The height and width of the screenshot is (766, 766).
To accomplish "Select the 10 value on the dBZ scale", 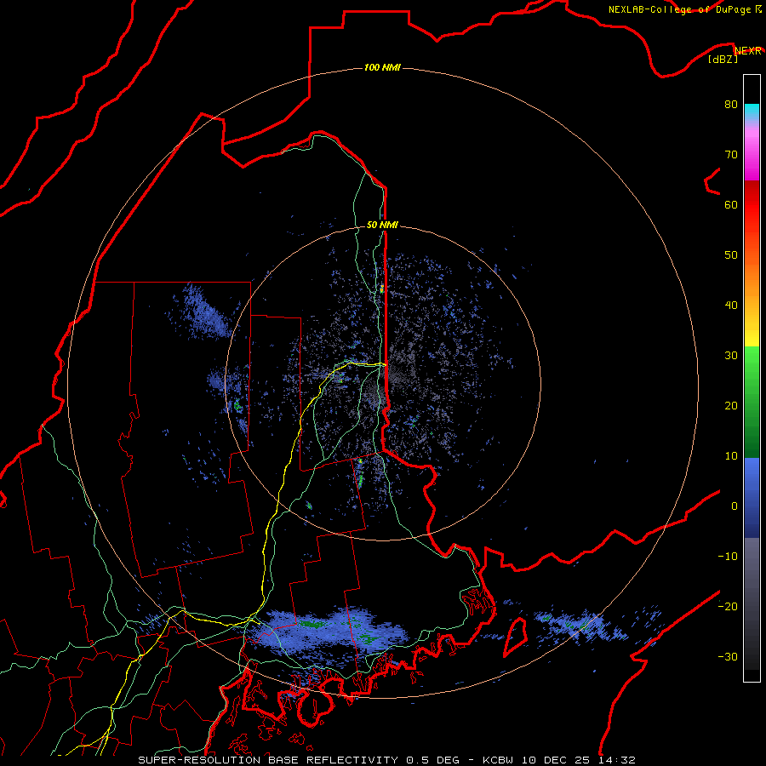I will (731, 456).
